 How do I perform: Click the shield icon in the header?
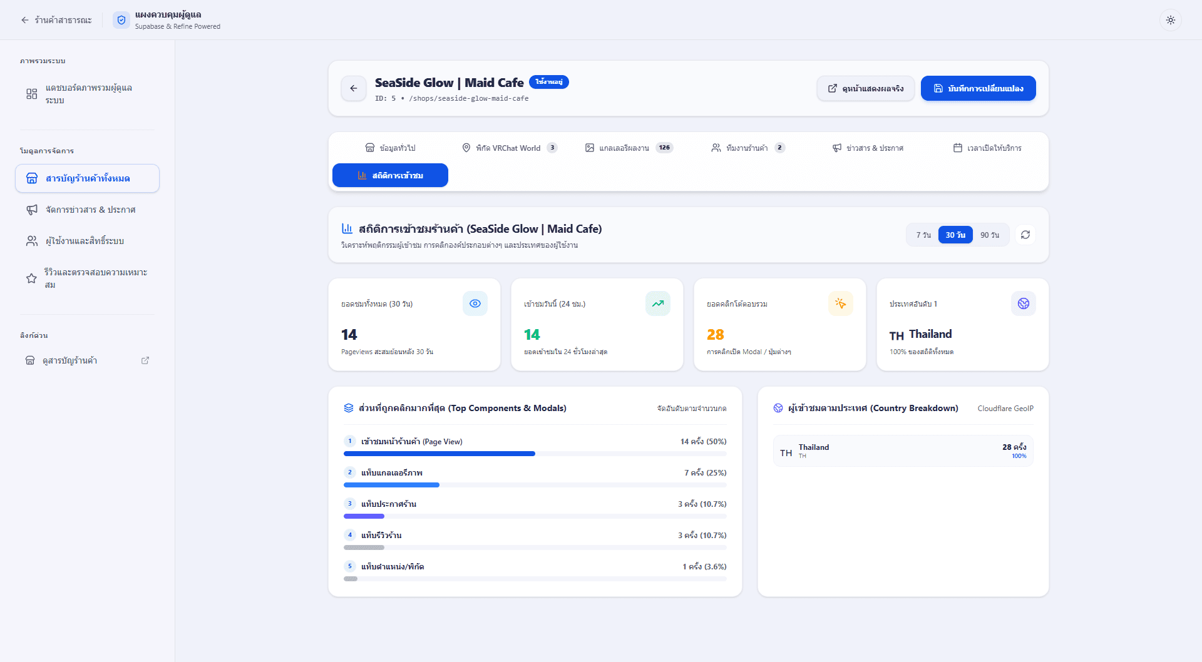(121, 20)
